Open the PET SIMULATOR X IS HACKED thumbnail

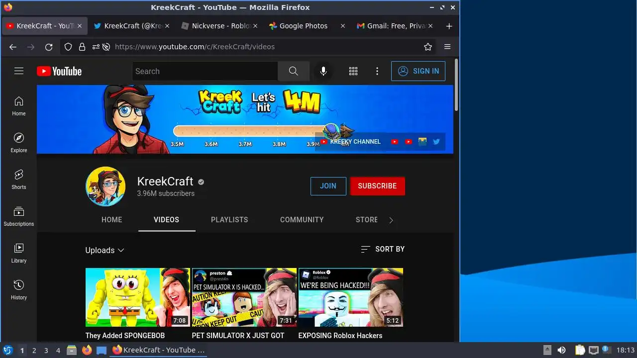coord(244,297)
